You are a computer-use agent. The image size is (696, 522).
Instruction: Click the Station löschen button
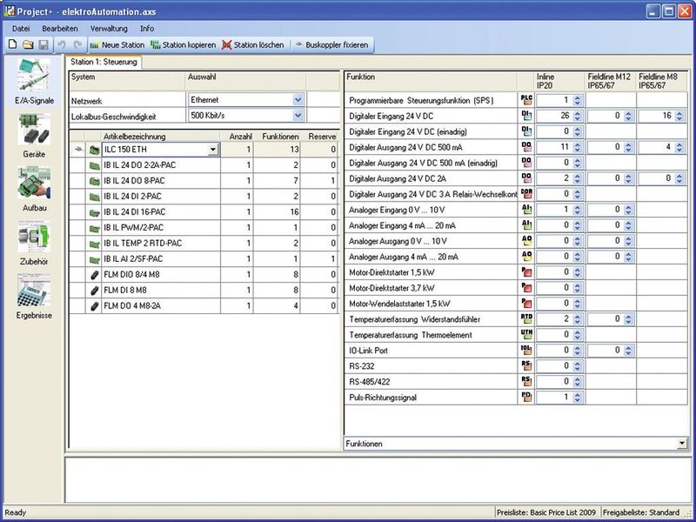[x=252, y=44]
